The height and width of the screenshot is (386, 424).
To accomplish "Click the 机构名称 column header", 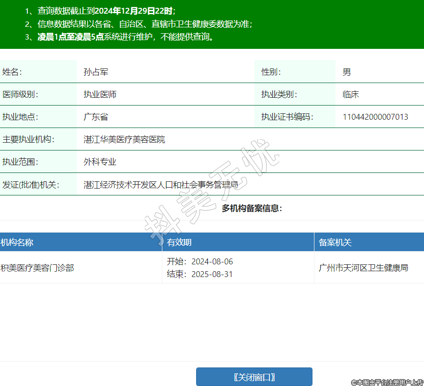I will pos(17,242).
